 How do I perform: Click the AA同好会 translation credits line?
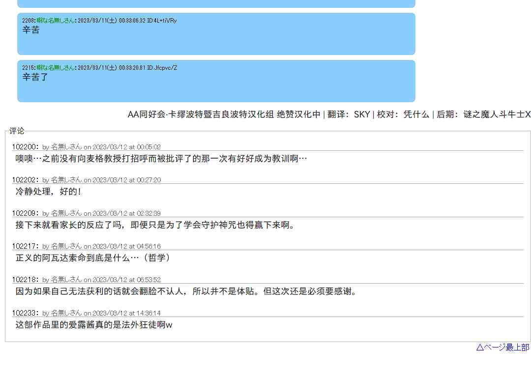pyautogui.click(x=329, y=115)
